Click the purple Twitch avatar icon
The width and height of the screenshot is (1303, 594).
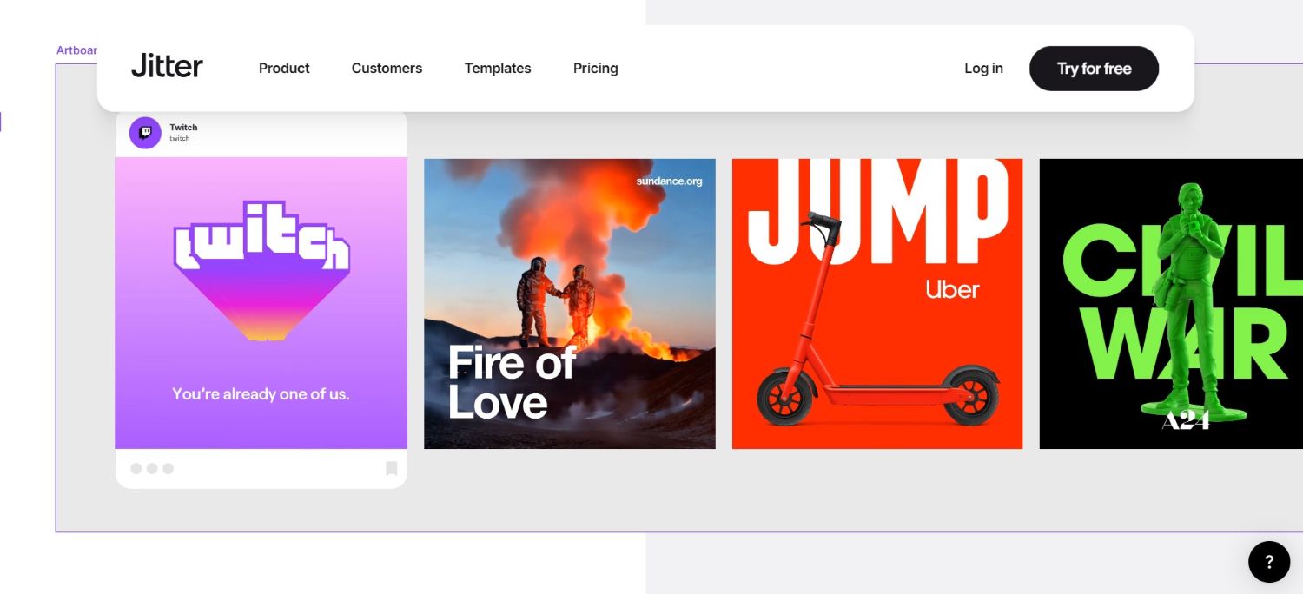[x=145, y=133]
